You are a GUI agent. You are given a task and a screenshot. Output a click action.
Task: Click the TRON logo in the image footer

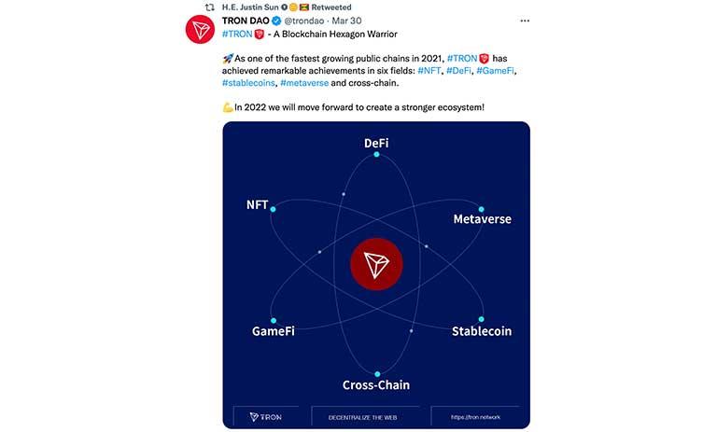point(266,417)
